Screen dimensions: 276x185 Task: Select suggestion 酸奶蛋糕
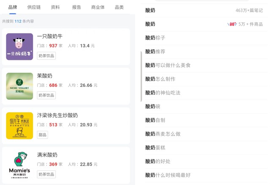(x=206, y=147)
